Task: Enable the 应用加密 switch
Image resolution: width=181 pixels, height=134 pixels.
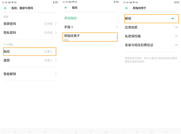Action: [174, 27]
